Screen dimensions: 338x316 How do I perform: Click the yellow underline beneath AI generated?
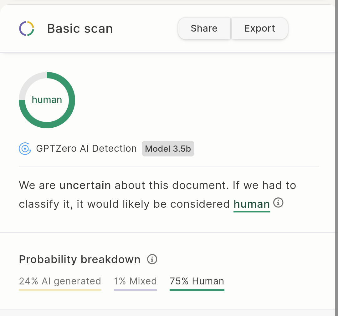tap(60, 290)
